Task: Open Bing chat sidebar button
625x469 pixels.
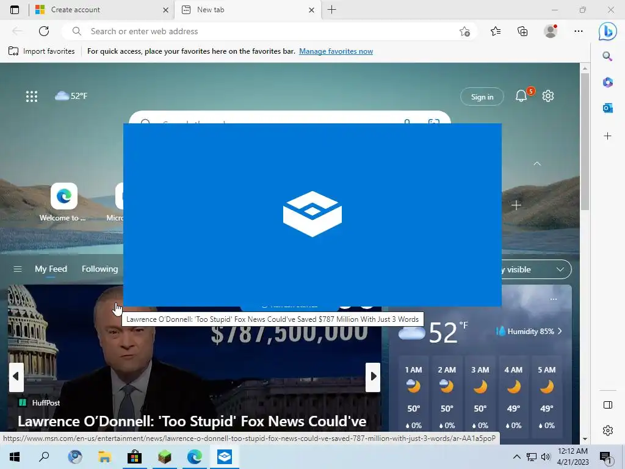Action: tap(607, 31)
